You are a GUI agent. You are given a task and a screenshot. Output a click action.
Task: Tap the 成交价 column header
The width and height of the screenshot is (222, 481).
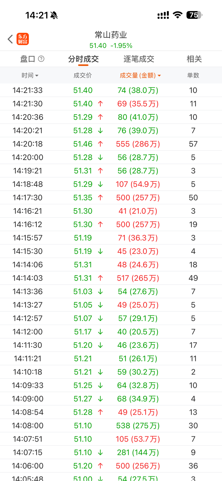point(83,75)
